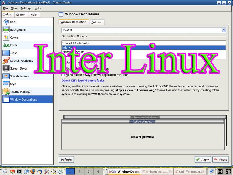The height and width of the screenshot is (175, 233).
Task: Open the Help menu in the menu bar
Action: tap(38, 8)
